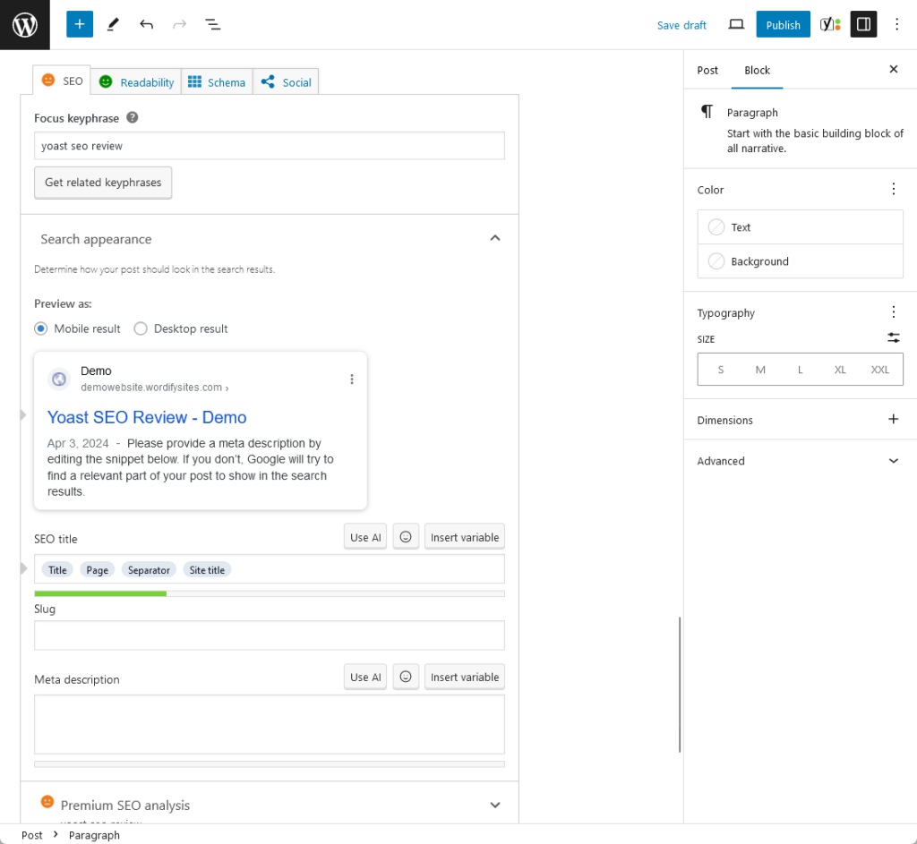The width and height of the screenshot is (917, 844).
Task: Switch to the SEO tab
Action: (x=62, y=80)
